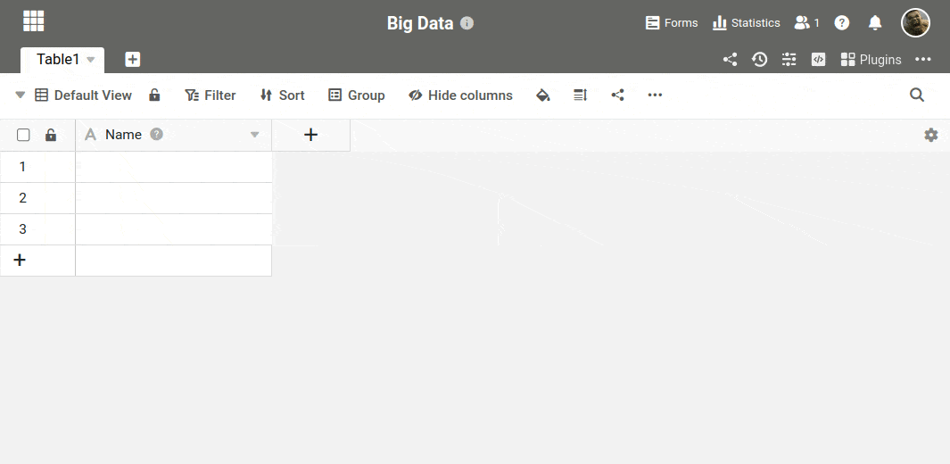Switch to the Table1 tab
Screen dimensions: 950x464
(57, 60)
